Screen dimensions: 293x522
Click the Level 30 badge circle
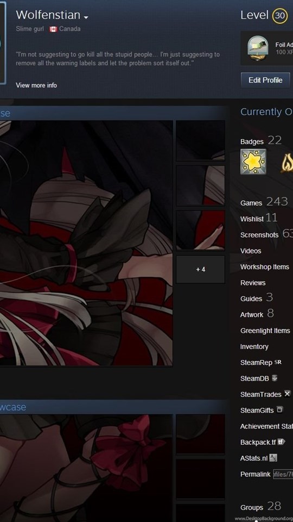coord(280,16)
